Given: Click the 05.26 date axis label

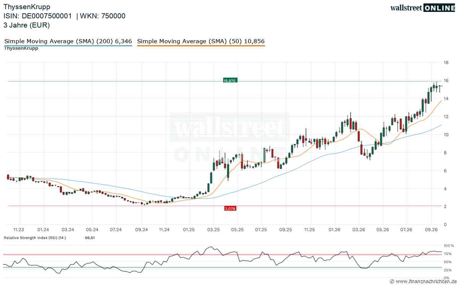Looking at the screenshot, I should [383, 230].
